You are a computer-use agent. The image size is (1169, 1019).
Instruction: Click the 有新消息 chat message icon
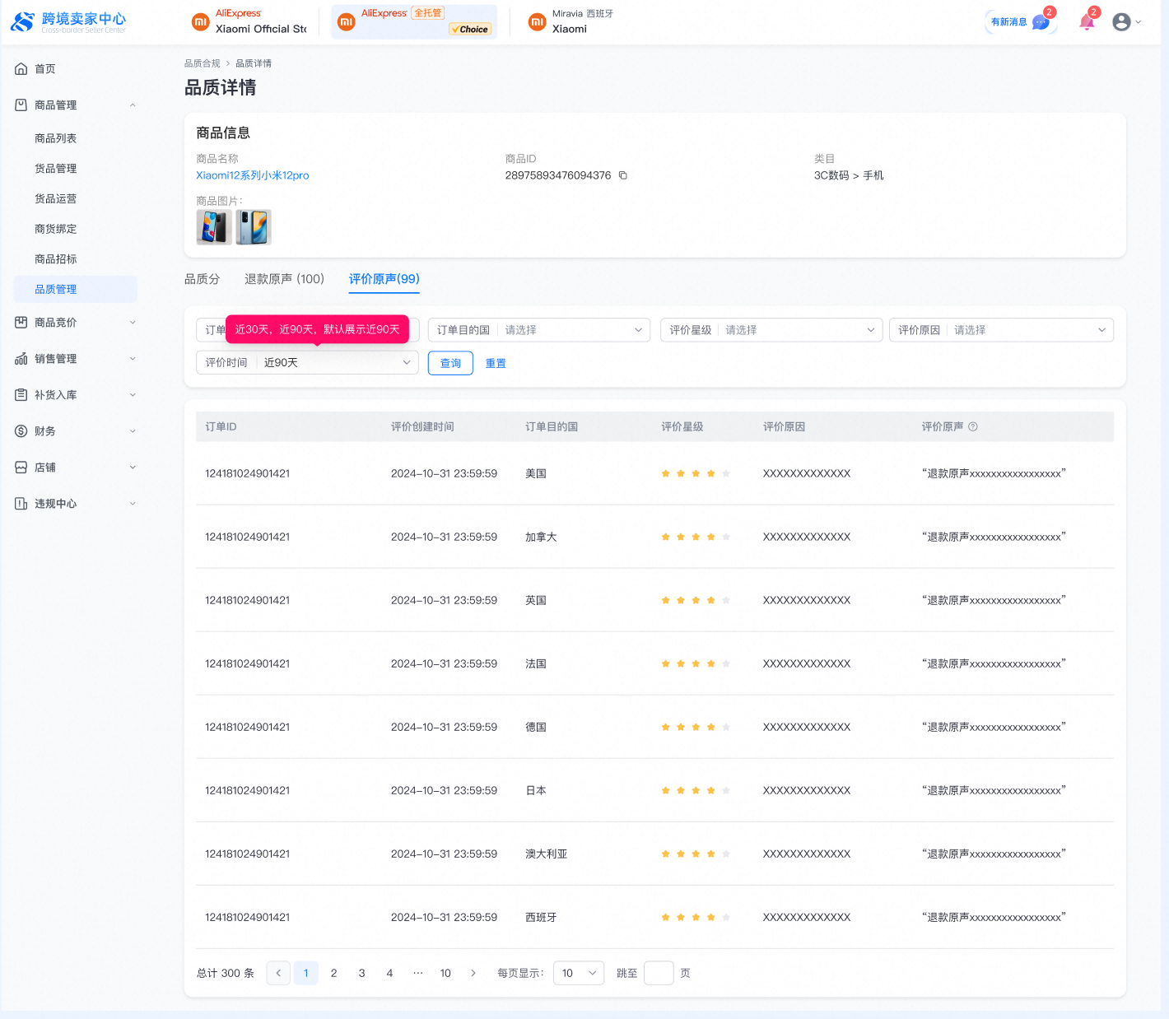pos(1040,22)
